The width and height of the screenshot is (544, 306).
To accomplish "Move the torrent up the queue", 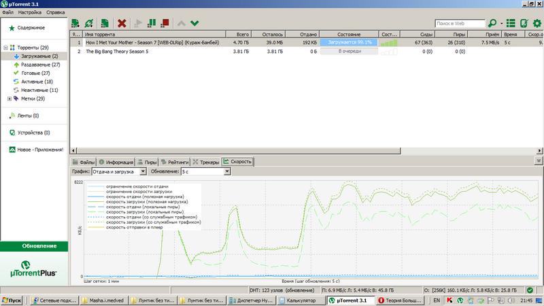I will 181,23.
